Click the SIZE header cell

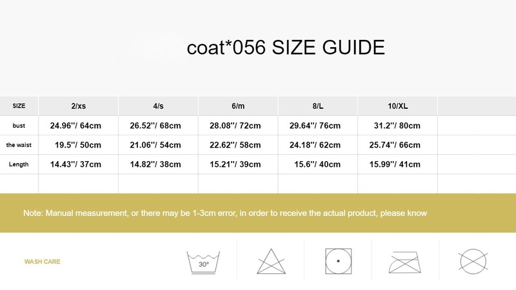[19, 106]
